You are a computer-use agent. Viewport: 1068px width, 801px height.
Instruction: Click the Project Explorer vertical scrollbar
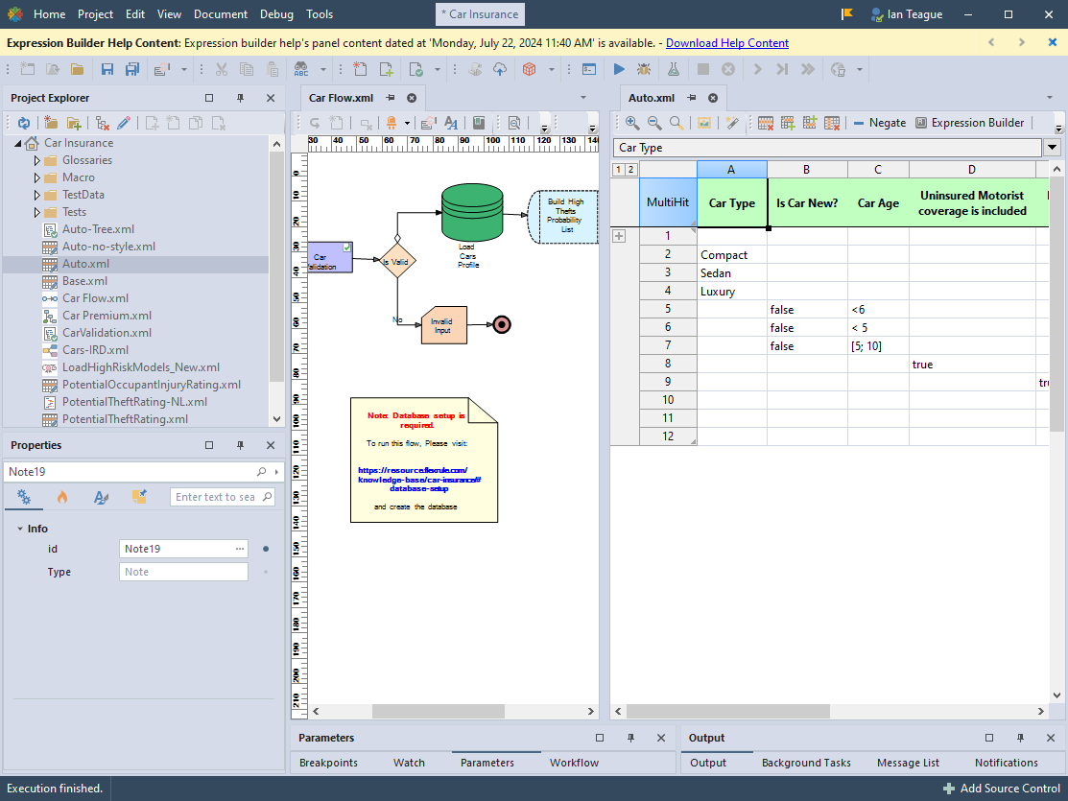[276, 267]
